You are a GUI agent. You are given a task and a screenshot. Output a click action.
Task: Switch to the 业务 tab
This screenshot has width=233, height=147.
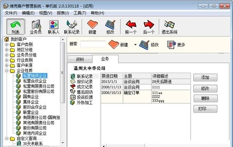[x=105, y=59]
